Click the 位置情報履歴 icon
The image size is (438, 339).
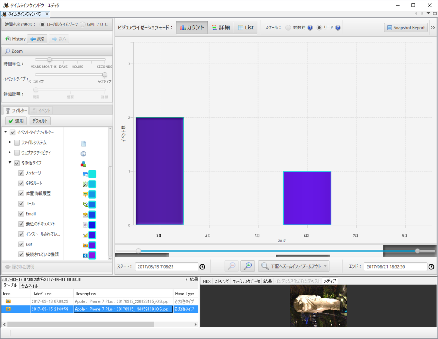85,194
